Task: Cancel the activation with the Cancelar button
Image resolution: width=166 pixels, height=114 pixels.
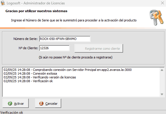Action: tap(48, 103)
